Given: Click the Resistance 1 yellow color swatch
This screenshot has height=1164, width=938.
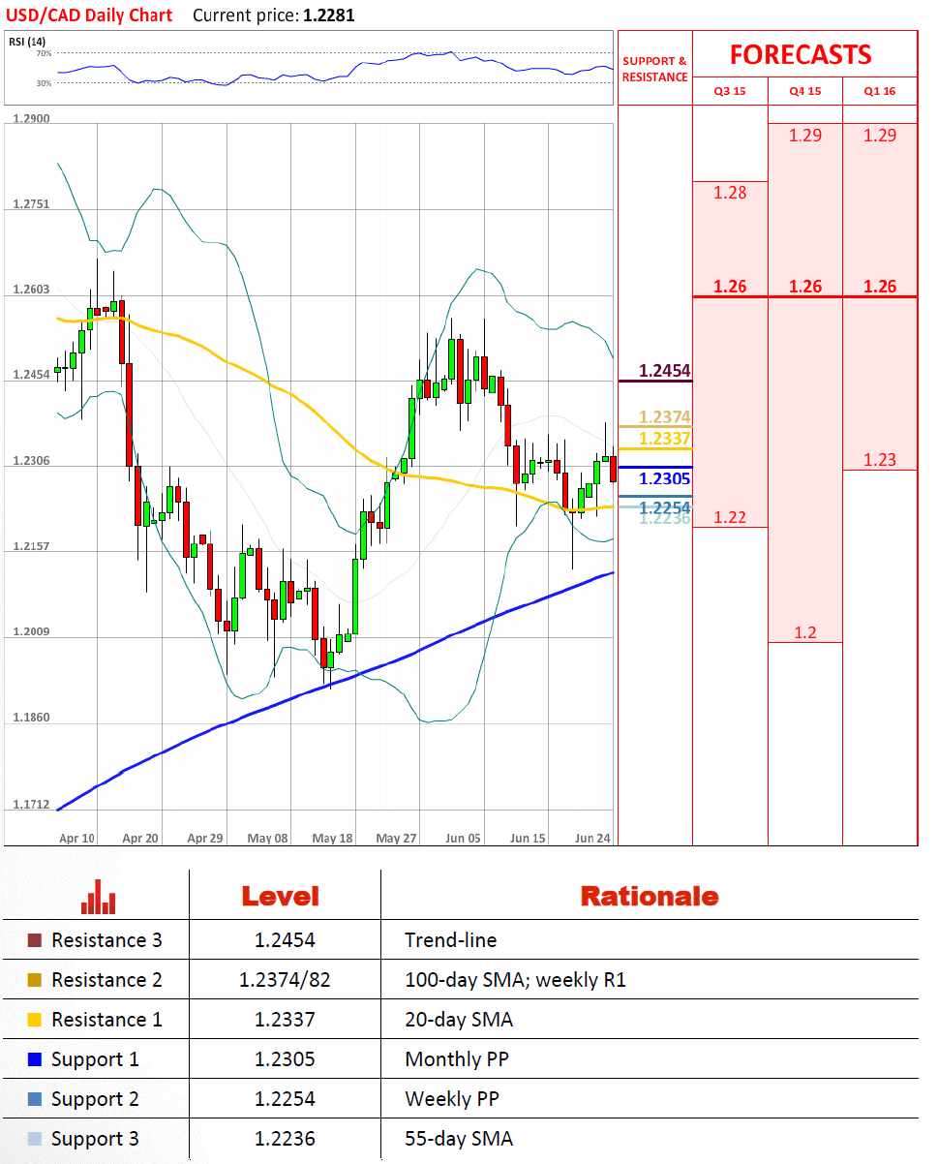Looking at the screenshot, I should pyautogui.click(x=35, y=1020).
